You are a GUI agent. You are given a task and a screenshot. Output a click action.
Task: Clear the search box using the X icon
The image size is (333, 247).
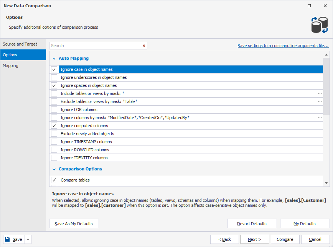(x=144, y=45)
